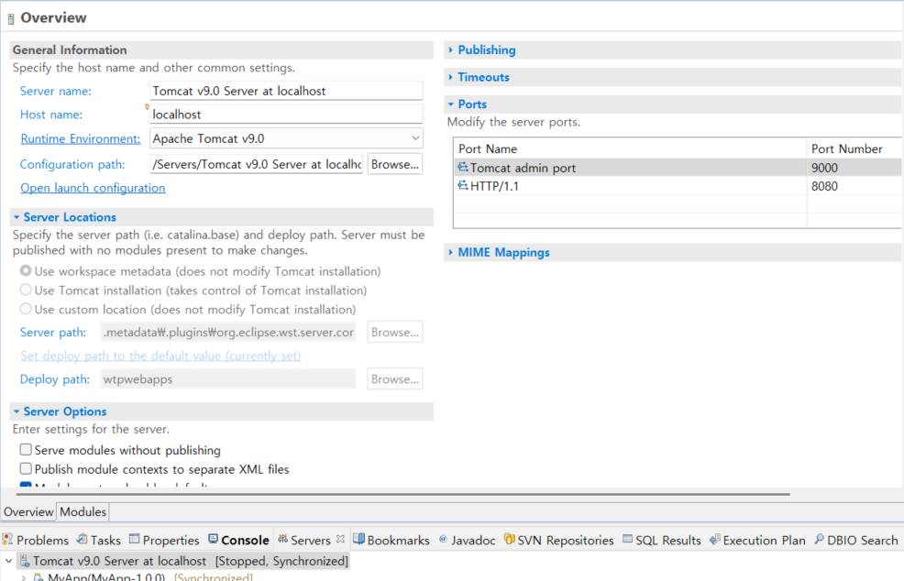Viewport: 904px width, 581px height.
Task: Switch to the Modules editor tab
Action: (83, 512)
